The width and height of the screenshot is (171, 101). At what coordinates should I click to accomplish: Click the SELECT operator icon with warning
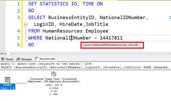click(8, 80)
